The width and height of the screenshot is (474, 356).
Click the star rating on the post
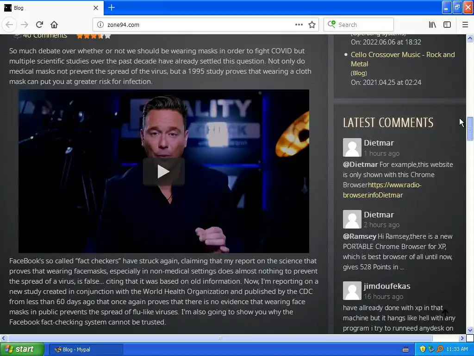point(94,36)
